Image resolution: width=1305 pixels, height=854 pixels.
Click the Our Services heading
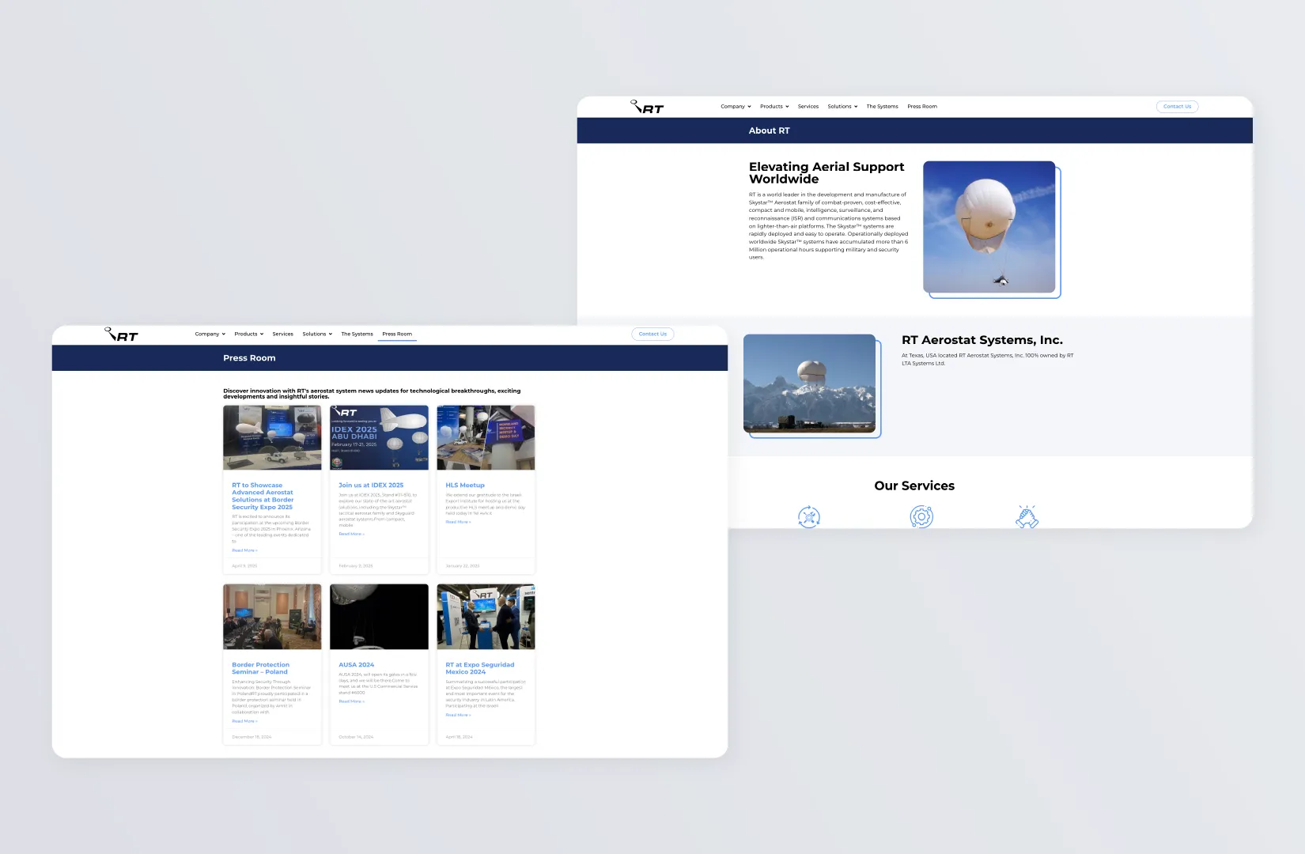[x=914, y=486]
